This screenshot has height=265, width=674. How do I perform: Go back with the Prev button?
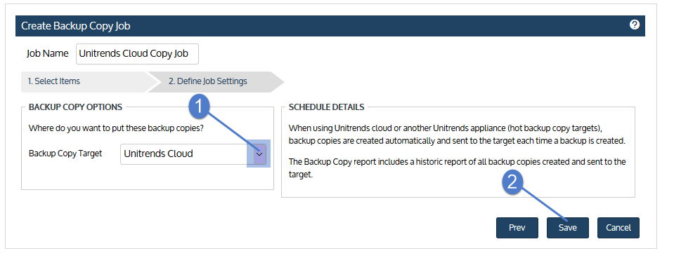pyautogui.click(x=517, y=228)
